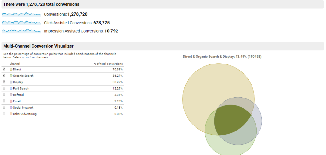Screen dimensions: 326x155
Task: Click the Email red color dot
Action: pyautogui.click(x=11, y=101)
